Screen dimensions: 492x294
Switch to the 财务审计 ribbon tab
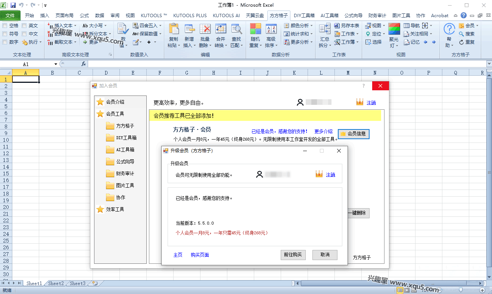point(377,16)
